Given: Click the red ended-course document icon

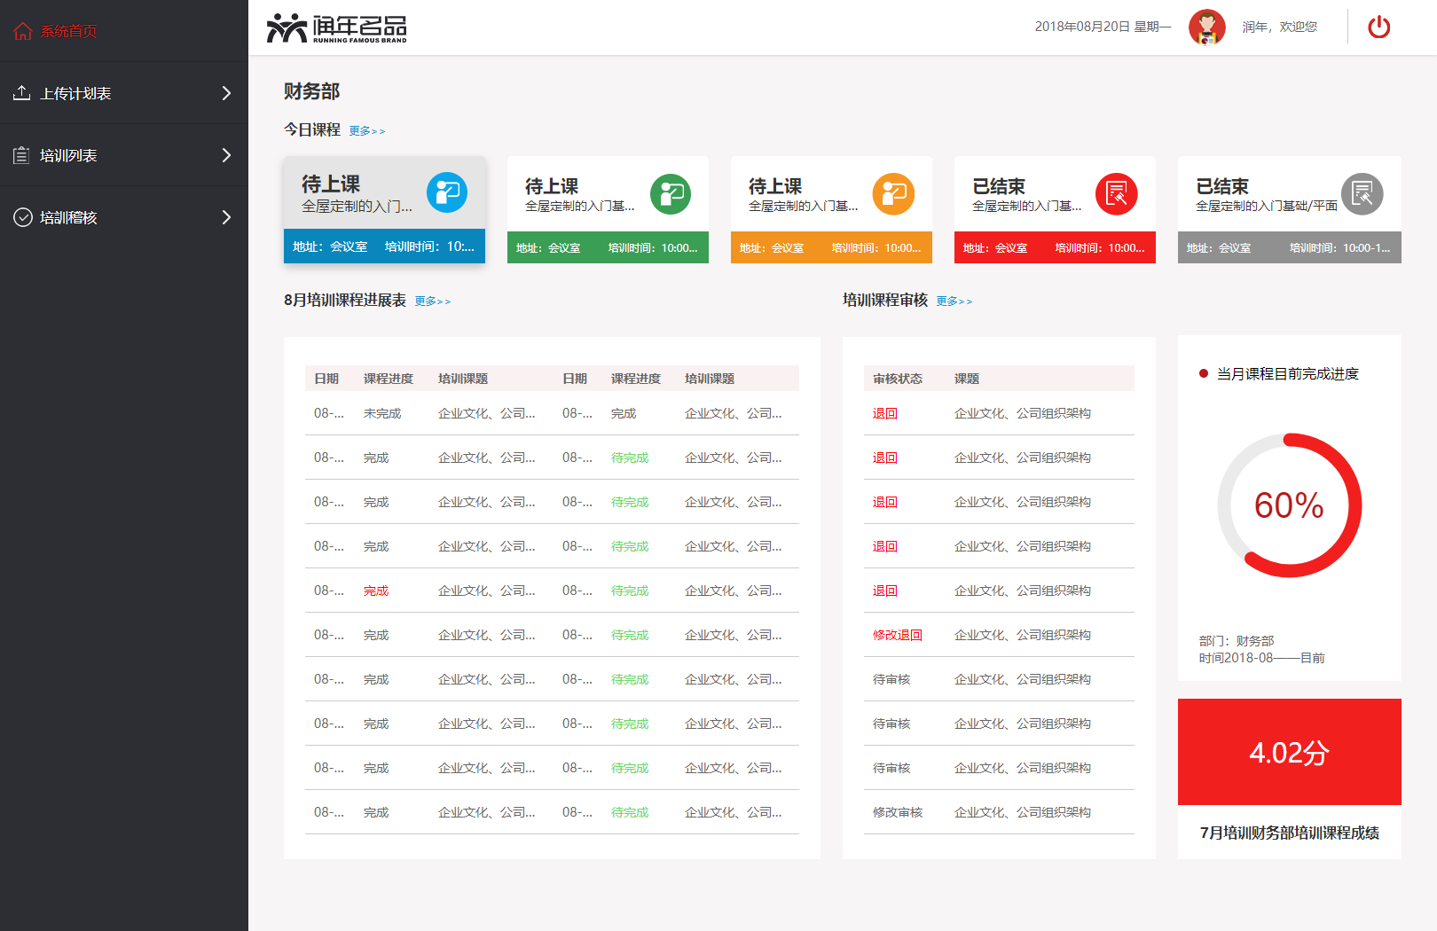Looking at the screenshot, I should point(1117,194).
